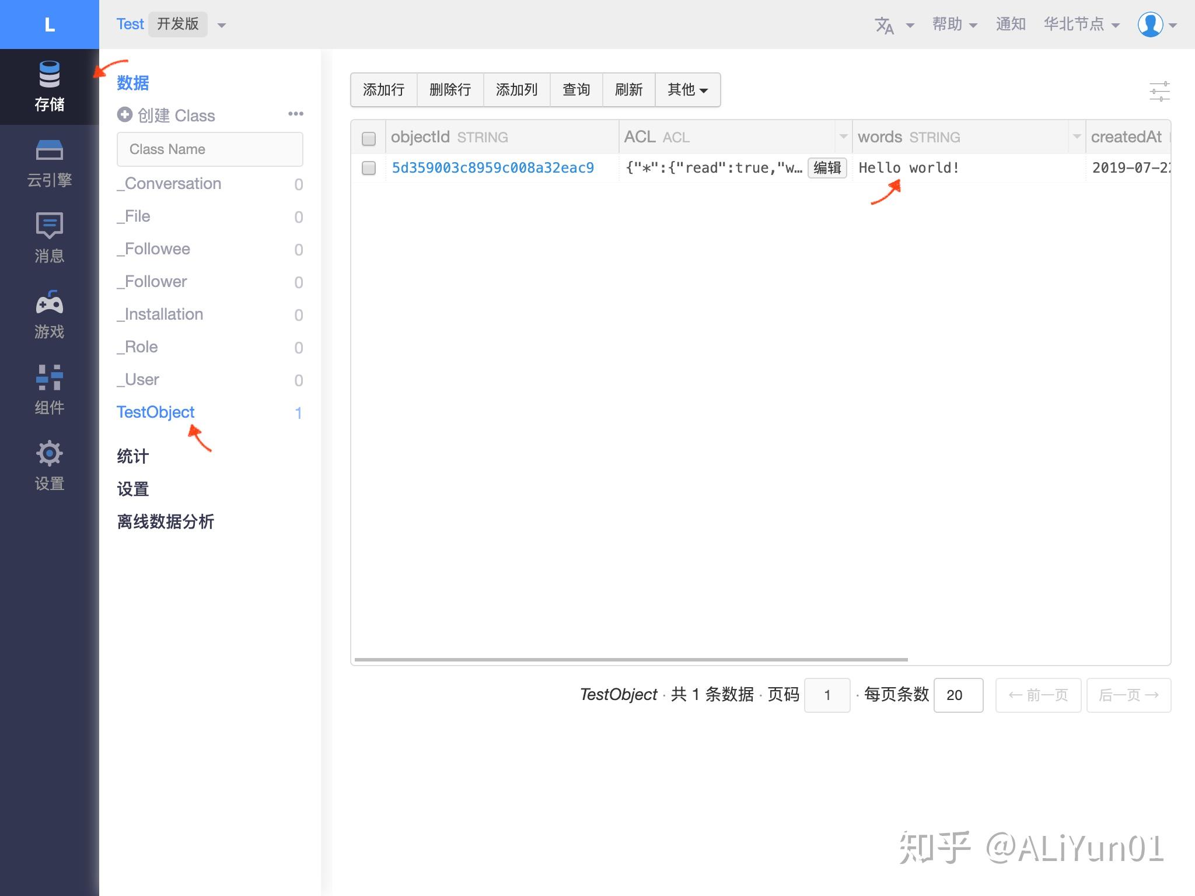The image size is (1195, 896).
Task: Click the 创建 Class plus button
Action: [125, 115]
